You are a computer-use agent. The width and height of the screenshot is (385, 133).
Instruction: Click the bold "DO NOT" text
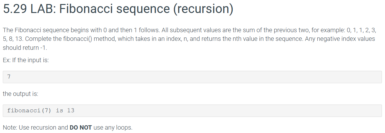point(81,127)
